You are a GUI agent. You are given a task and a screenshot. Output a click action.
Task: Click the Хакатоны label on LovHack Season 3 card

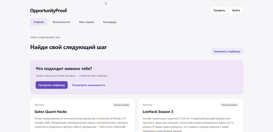click(x=147, y=105)
